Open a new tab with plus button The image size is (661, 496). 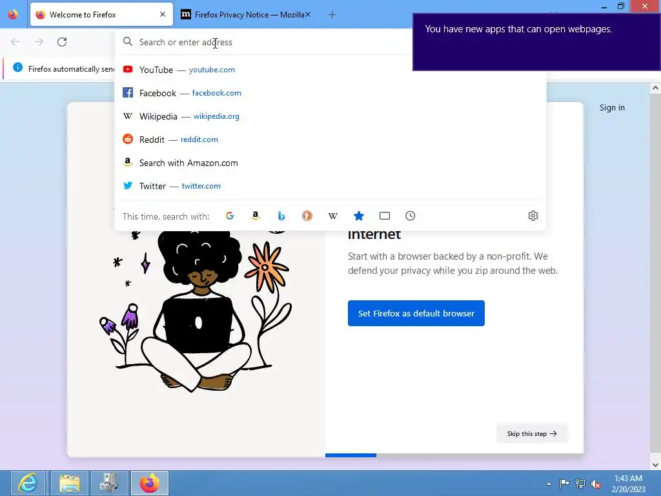pos(332,15)
